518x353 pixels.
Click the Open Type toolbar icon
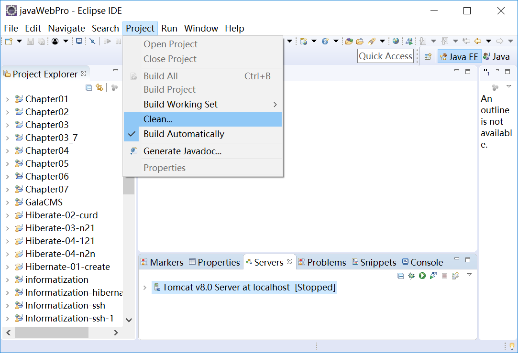(349, 41)
